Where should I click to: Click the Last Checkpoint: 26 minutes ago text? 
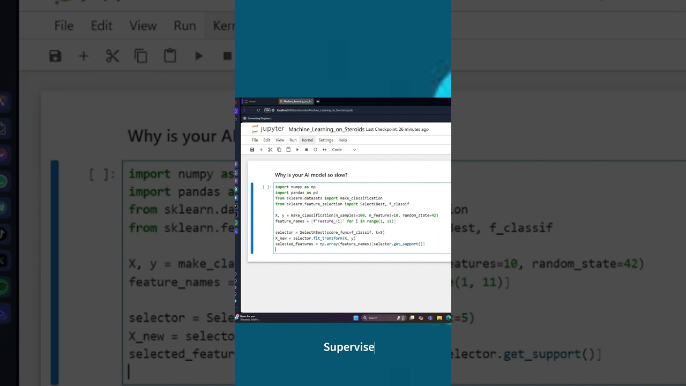click(397, 129)
